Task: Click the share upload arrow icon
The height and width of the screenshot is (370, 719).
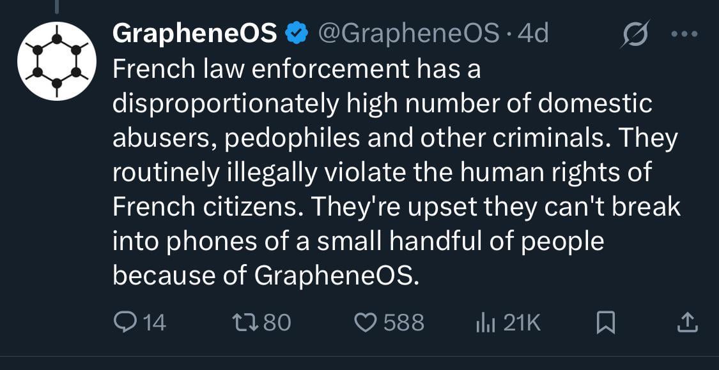Action: coord(687,323)
